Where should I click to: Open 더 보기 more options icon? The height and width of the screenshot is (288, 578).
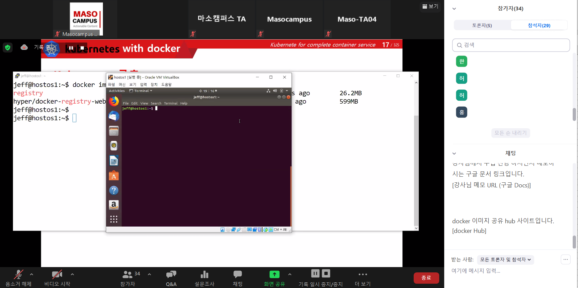(x=363, y=275)
